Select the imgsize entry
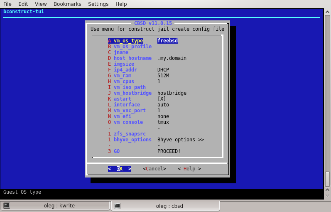This screenshot has width=331, height=212. click(121, 64)
